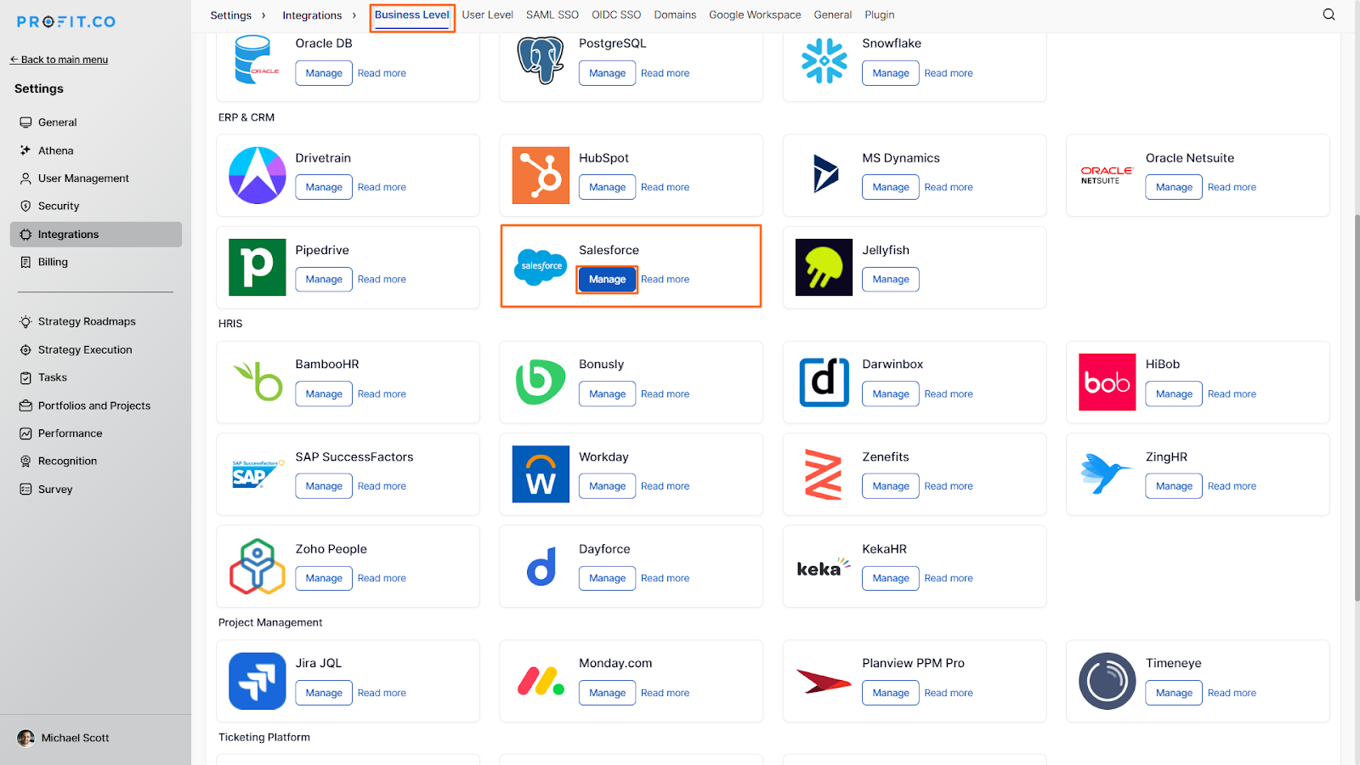The image size is (1360, 765).
Task: Open the OIDC SSO tab
Action: tap(616, 14)
